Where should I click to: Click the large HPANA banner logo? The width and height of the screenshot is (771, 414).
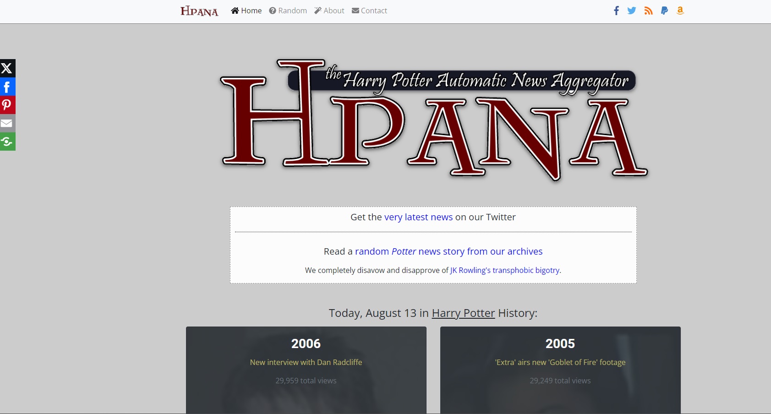tap(433, 120)
